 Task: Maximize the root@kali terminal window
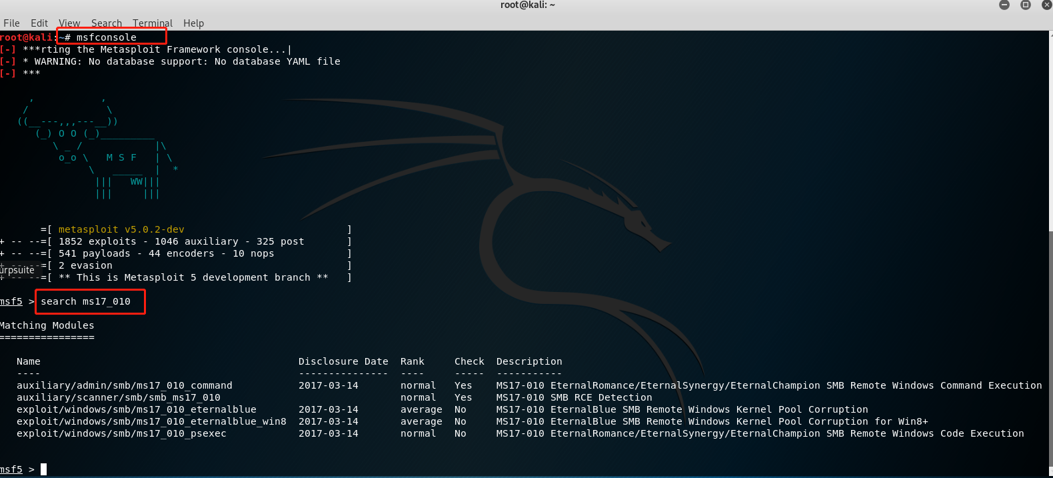[x=1026, y=5]
